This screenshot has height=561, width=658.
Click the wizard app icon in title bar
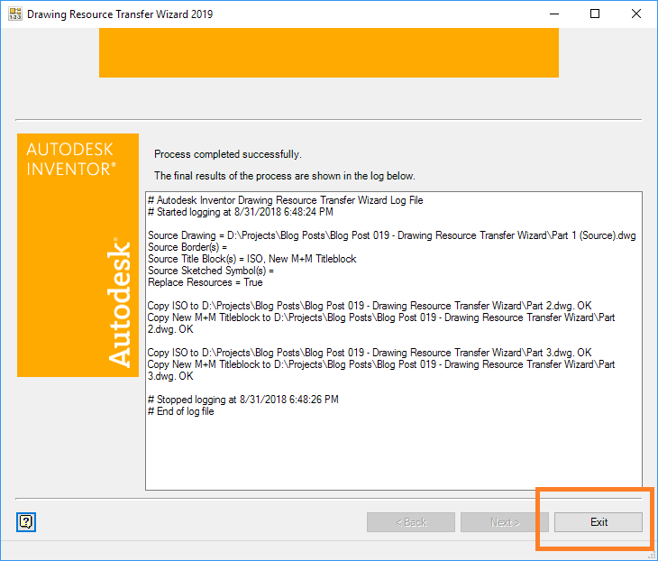(x=15, y=14)
